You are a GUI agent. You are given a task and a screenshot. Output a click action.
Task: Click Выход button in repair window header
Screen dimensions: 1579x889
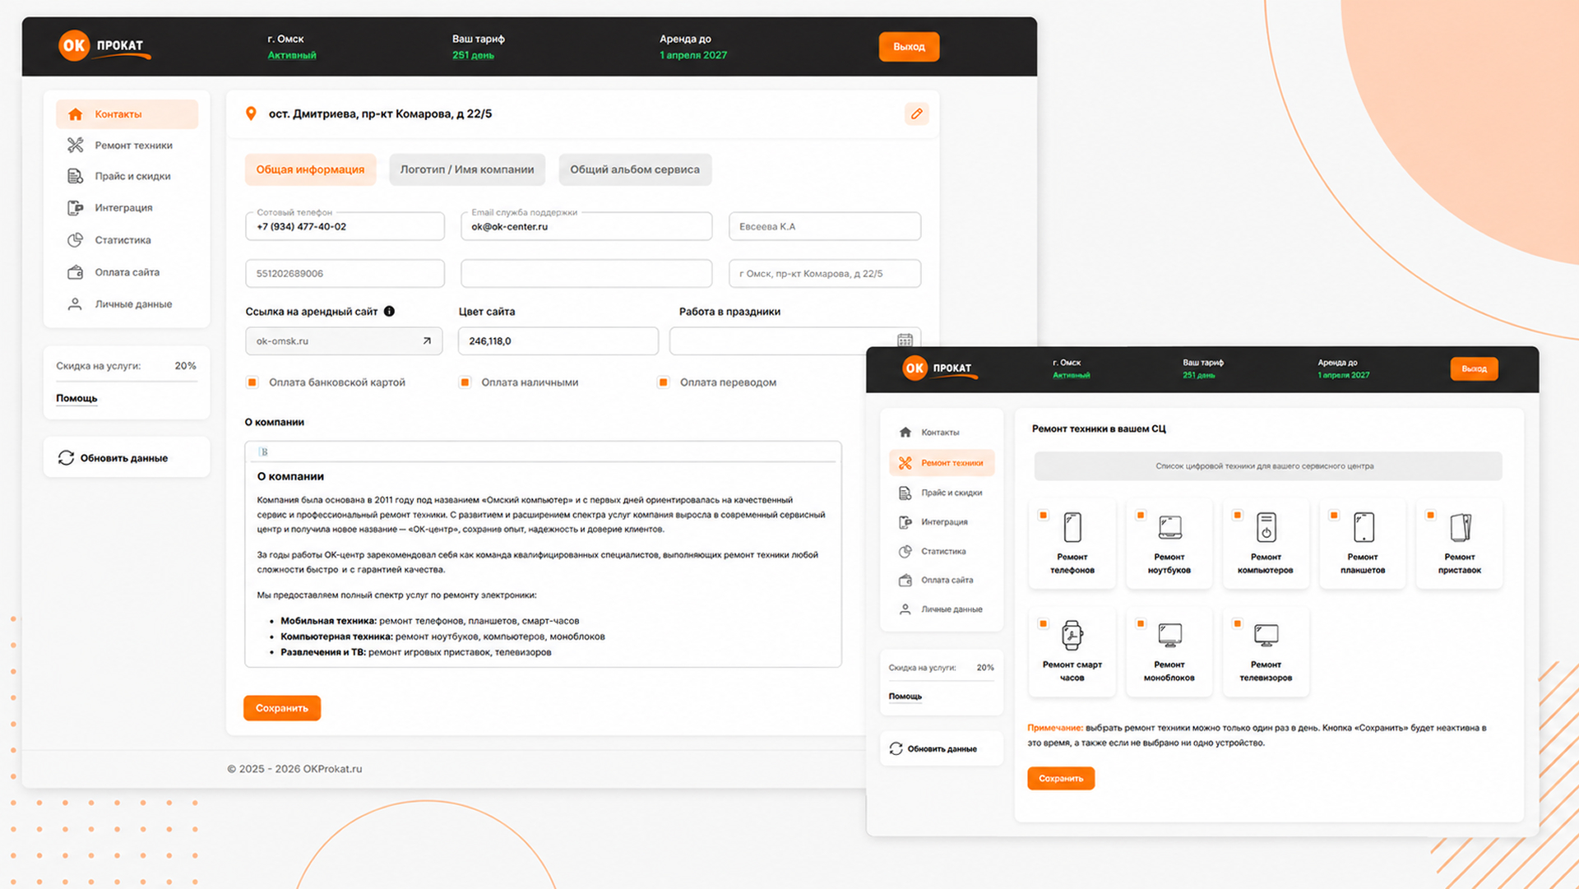(1474, 368)
